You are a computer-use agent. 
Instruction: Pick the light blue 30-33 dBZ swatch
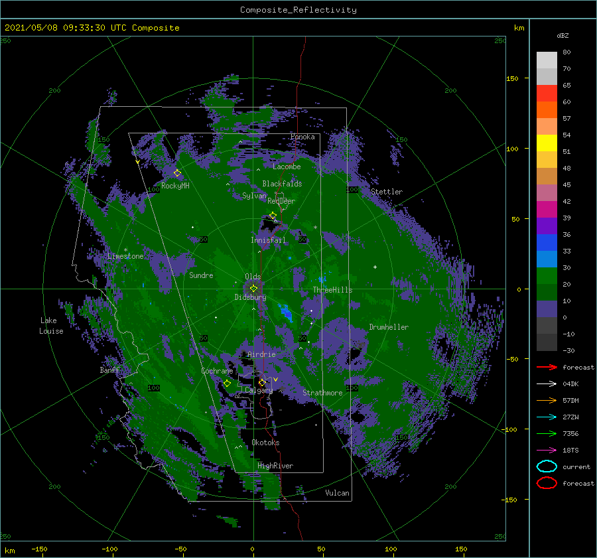tap(547, 259)
